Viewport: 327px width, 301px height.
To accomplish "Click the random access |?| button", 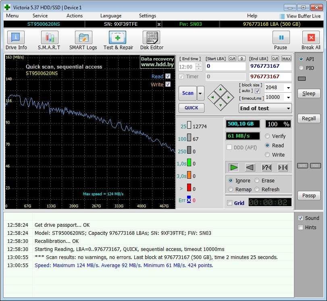I will click(x=267, y=167).
